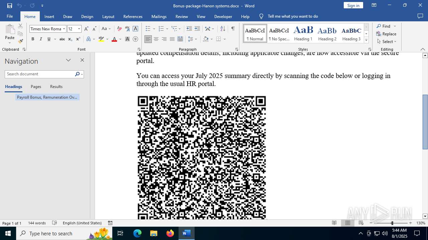Viewport: 428px width, 240px height.
Task: Click the zoom slider handle
Action: [392, 223]
